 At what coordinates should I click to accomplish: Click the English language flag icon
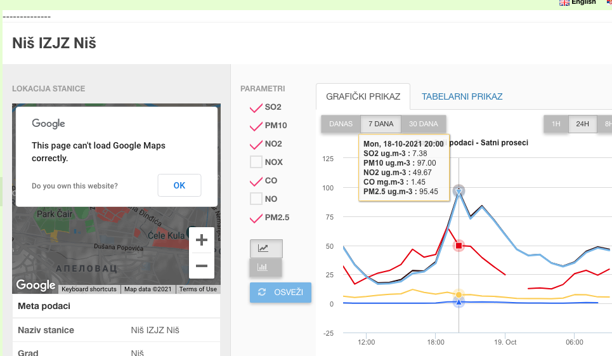coord(564,3)
